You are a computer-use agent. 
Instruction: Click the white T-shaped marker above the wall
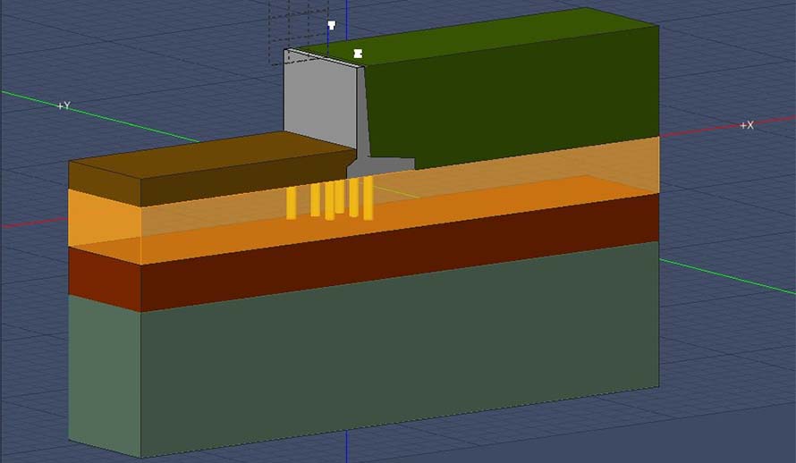click(332, 25)
